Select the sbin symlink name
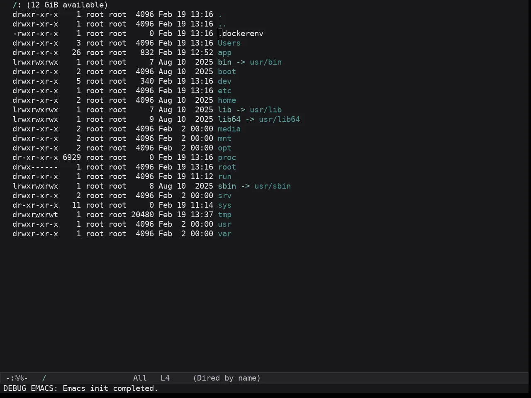Image resolution: width=531 pixels, height=398 pixels. (227, 186)
